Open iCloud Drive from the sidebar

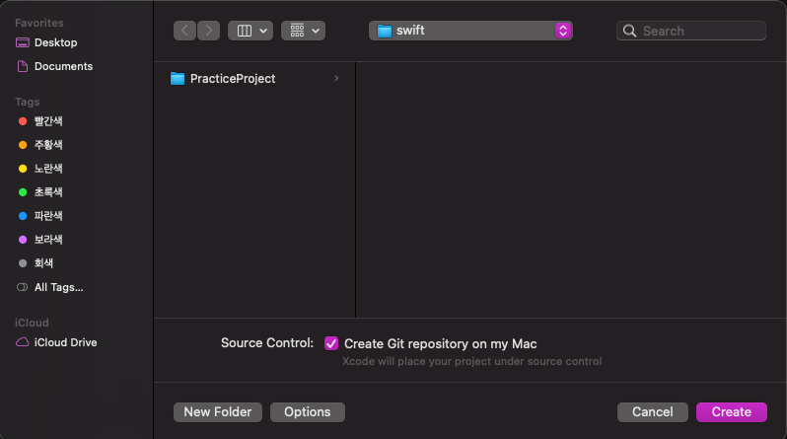coord(65,342)
